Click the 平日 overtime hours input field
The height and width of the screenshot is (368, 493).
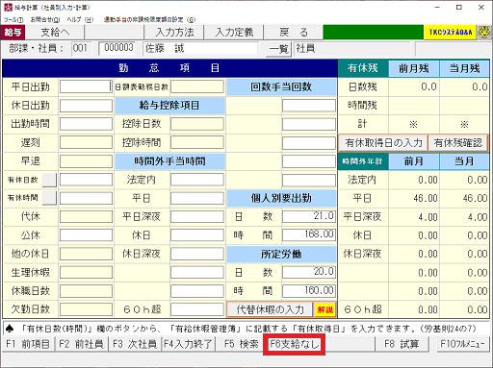pyautogui.click(x=197, y=198)
